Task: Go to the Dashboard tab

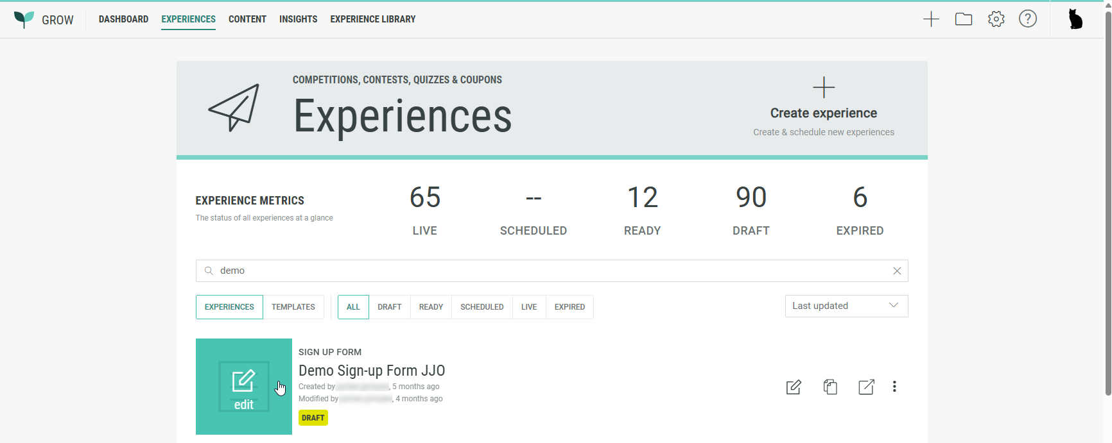Action: [x=123, y=19]
